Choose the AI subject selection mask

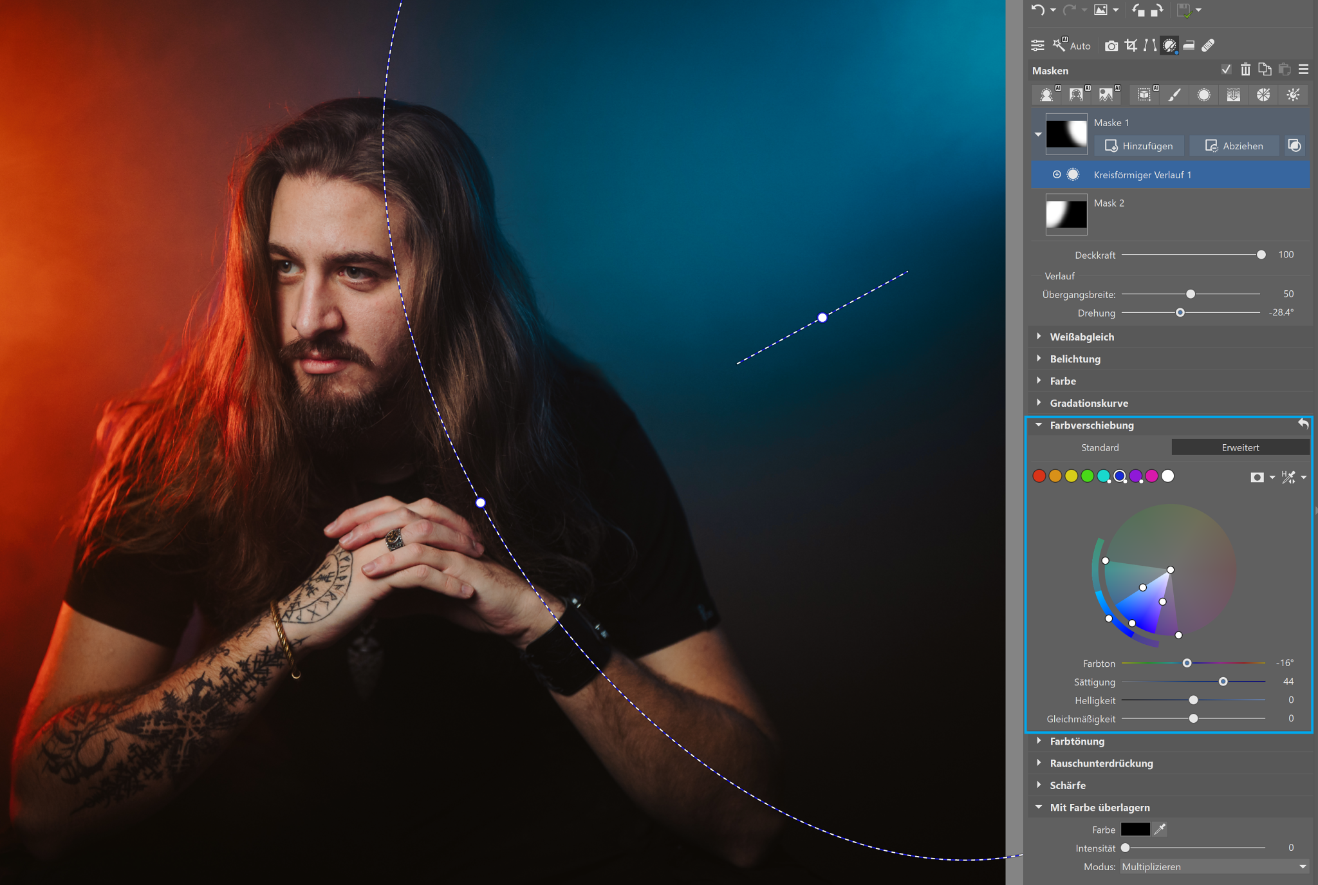pyautogui.click(x=1046, y=95)
